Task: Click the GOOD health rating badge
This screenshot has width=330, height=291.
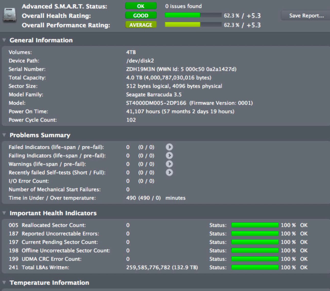Action: pyautogui.click(x=141, y=16)
